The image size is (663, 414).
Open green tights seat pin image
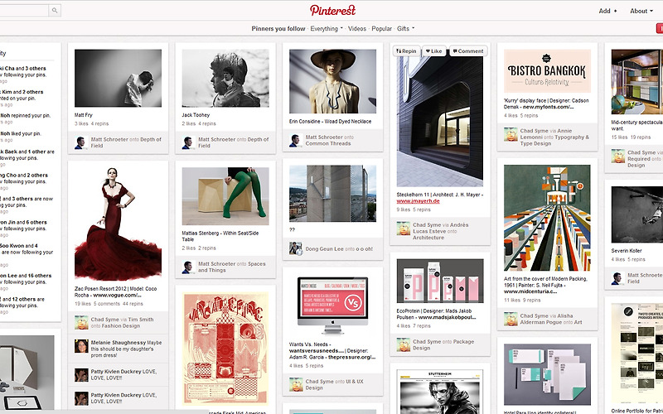225,196
